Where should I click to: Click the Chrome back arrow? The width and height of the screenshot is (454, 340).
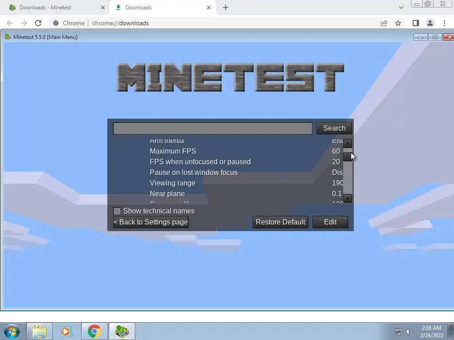[x=10, y=23]
